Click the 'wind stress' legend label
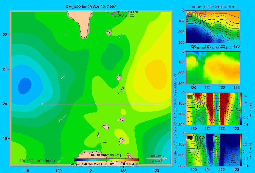The height and width of the screenshot is (173, 255). click(x=156, y=155)
